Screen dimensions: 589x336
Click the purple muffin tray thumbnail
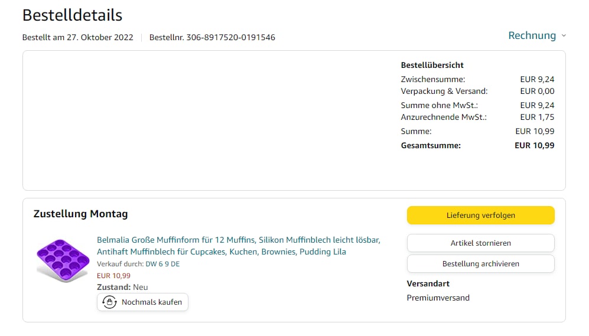pos(59,260)
